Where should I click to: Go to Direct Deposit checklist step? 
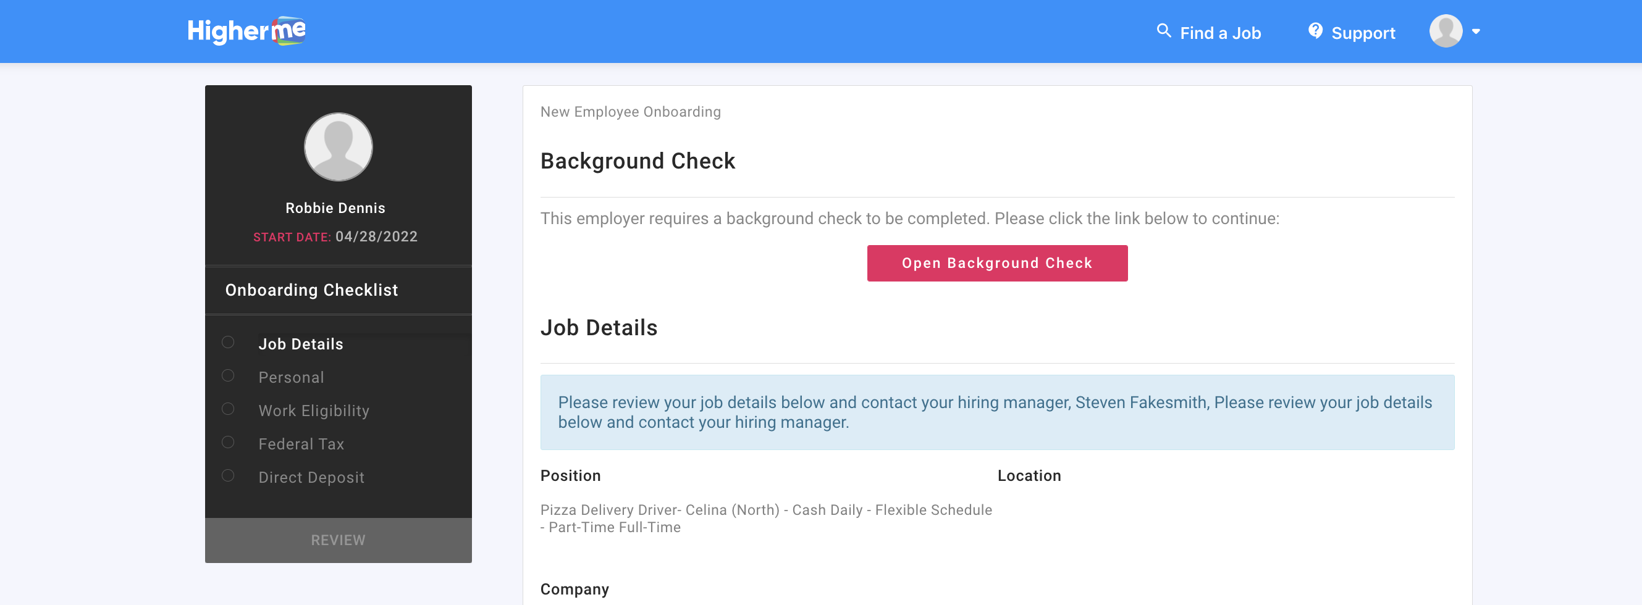[x=311, y=478]
